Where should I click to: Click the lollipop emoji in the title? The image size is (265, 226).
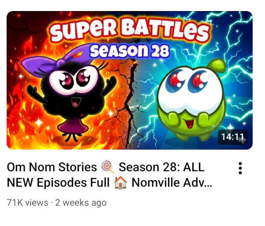108,167
